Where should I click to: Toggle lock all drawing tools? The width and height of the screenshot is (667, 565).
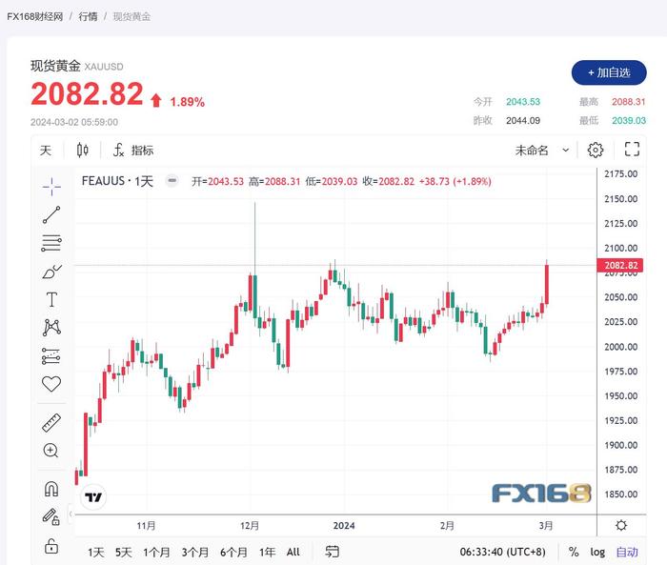tap(51, 546)
